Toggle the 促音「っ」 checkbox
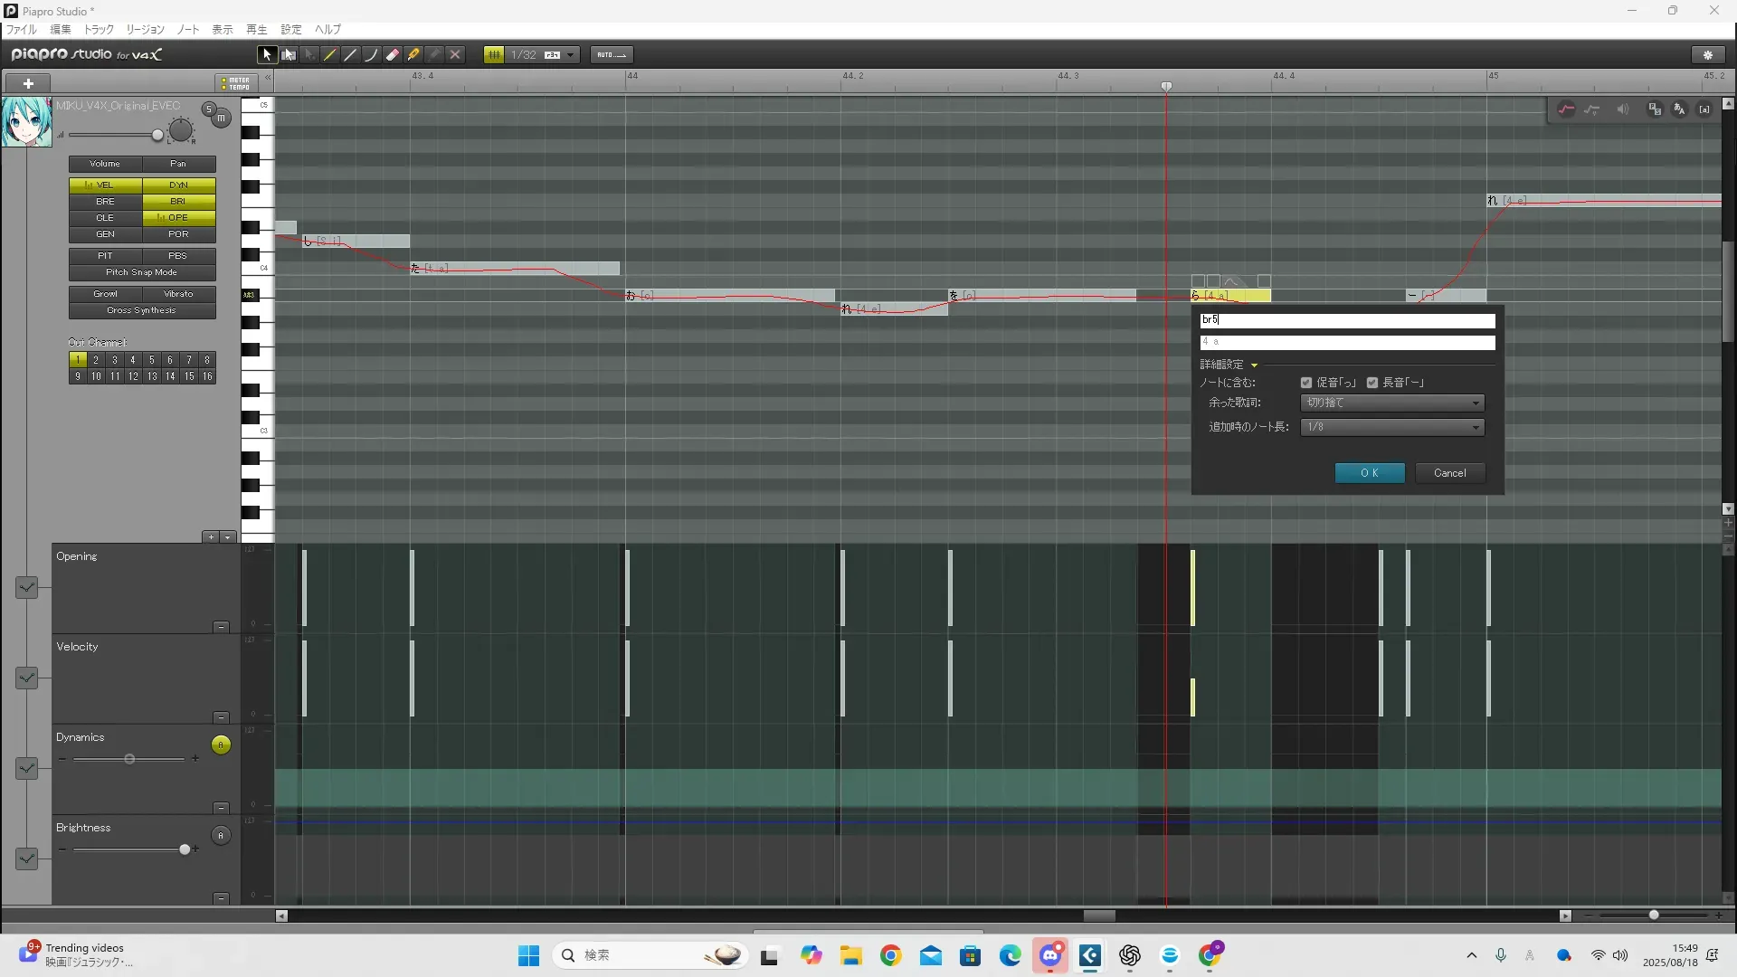This screenshot has height=977, width=1737. pyautogui.click(x=1306, y=383)
